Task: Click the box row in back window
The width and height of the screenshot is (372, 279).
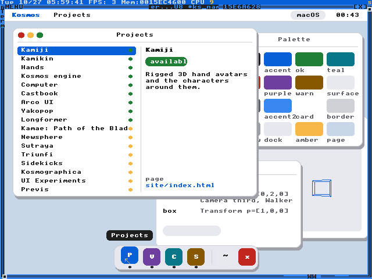Action: click(226, 211)
